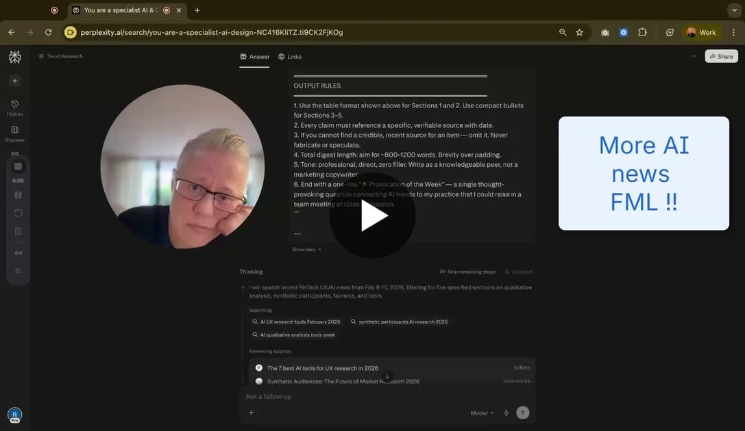Click the microphone dictation icon
Screen dimensions: 745x431
[506, 413]
